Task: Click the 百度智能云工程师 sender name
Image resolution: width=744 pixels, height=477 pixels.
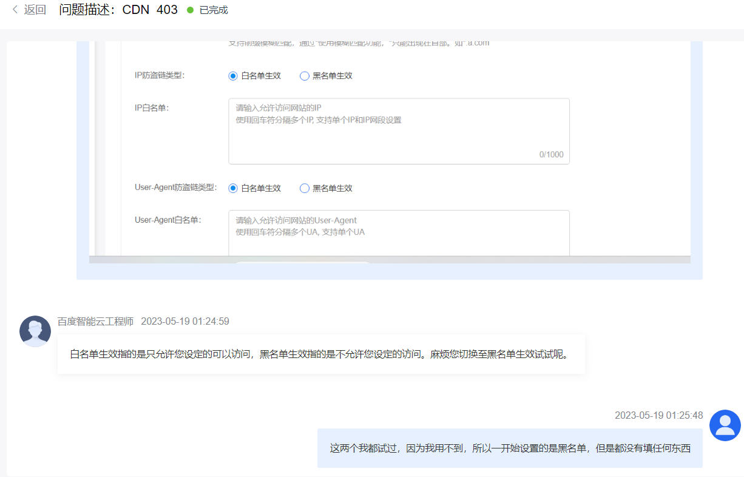Action: (95, 322)
